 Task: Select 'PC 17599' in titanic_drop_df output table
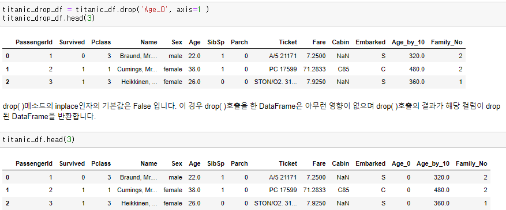283,69
